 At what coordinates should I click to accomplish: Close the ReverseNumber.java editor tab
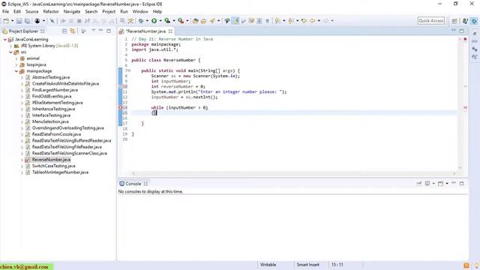[170, 31]
